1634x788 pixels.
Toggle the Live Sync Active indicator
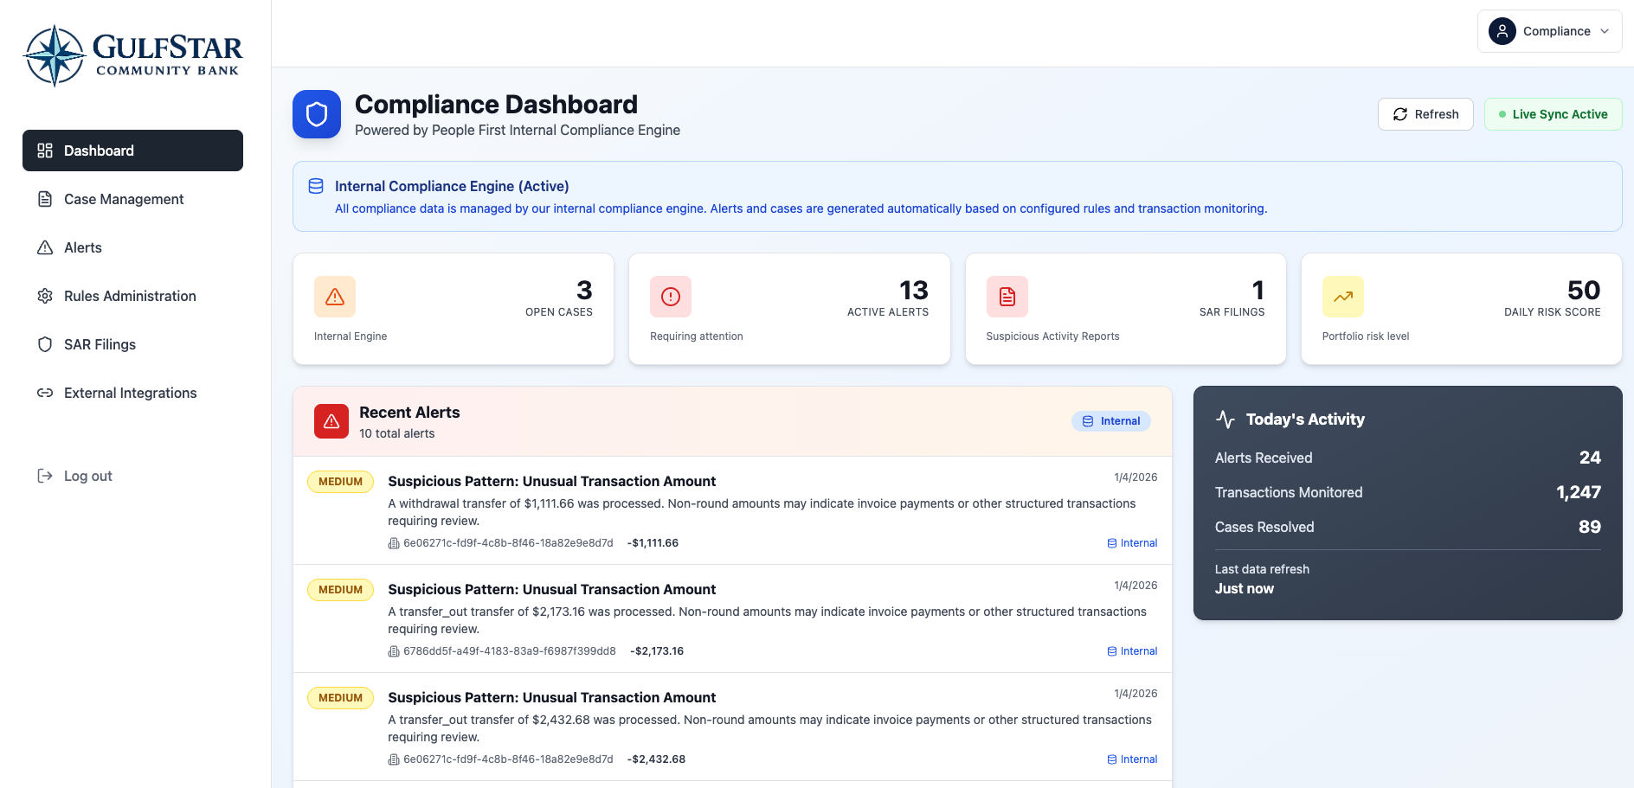coord(1553,114)
